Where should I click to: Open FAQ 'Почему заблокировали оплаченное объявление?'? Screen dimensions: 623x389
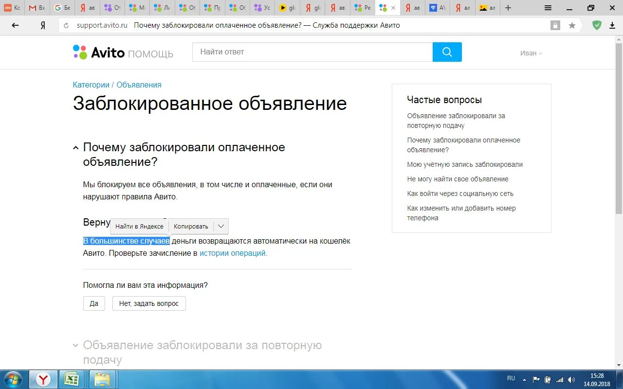(x=464, y=145)
